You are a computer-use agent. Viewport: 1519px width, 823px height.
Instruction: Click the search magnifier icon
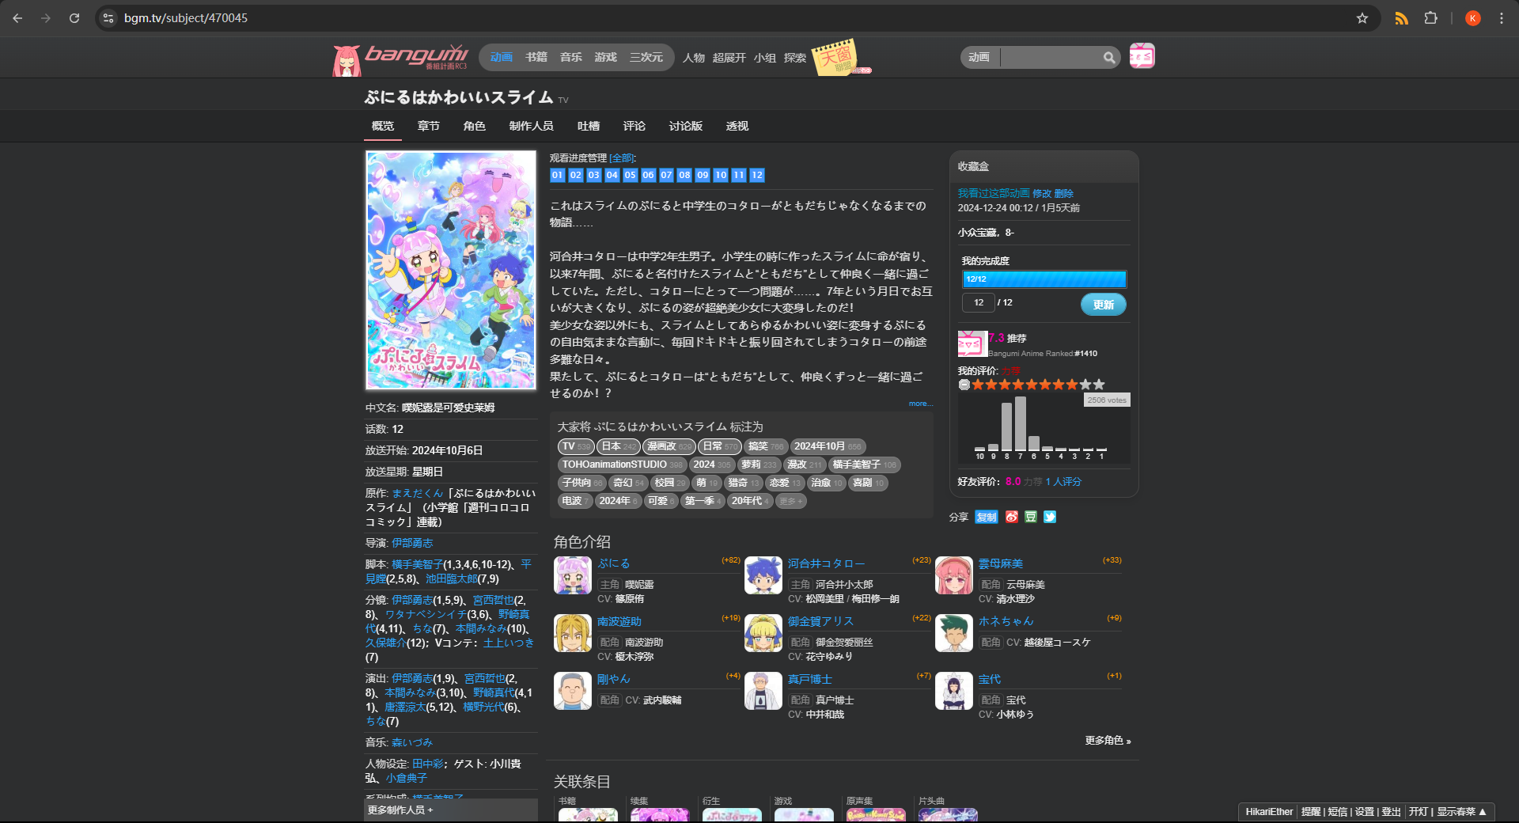pos(1109,57)
